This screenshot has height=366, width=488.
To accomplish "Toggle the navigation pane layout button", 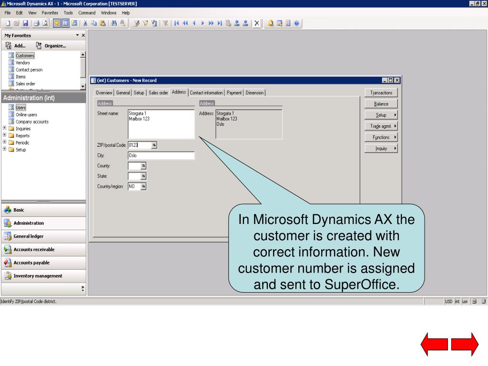I will (65, 23).
